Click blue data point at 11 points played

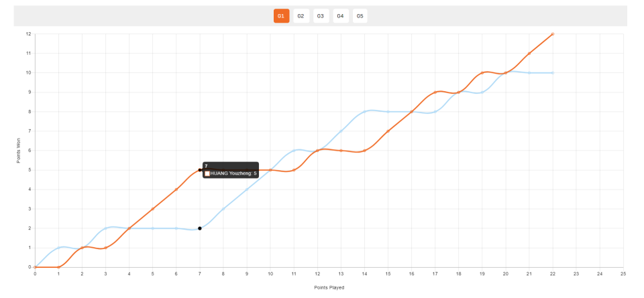pos(294,151)
